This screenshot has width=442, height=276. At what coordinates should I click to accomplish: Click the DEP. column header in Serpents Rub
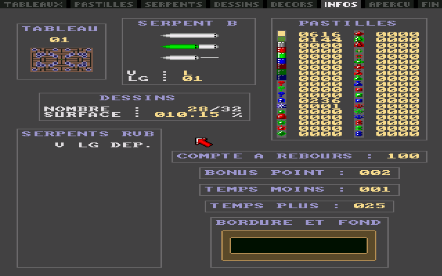[131, 145]
